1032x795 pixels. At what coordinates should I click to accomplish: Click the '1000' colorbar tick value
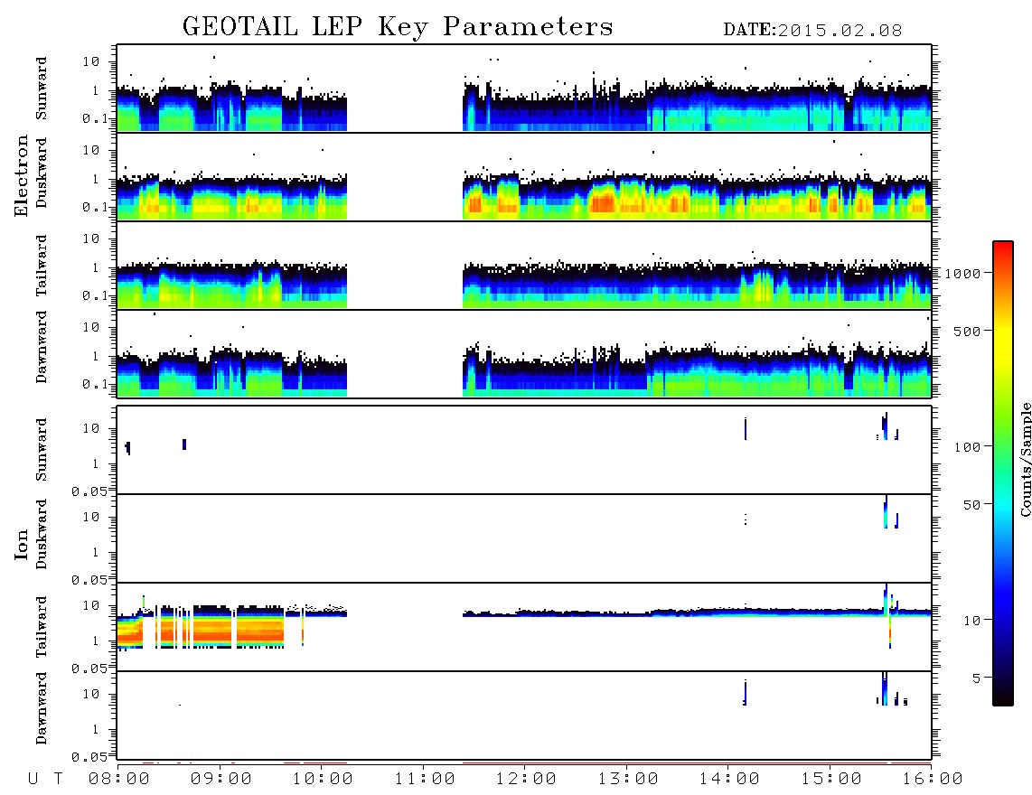962,274
